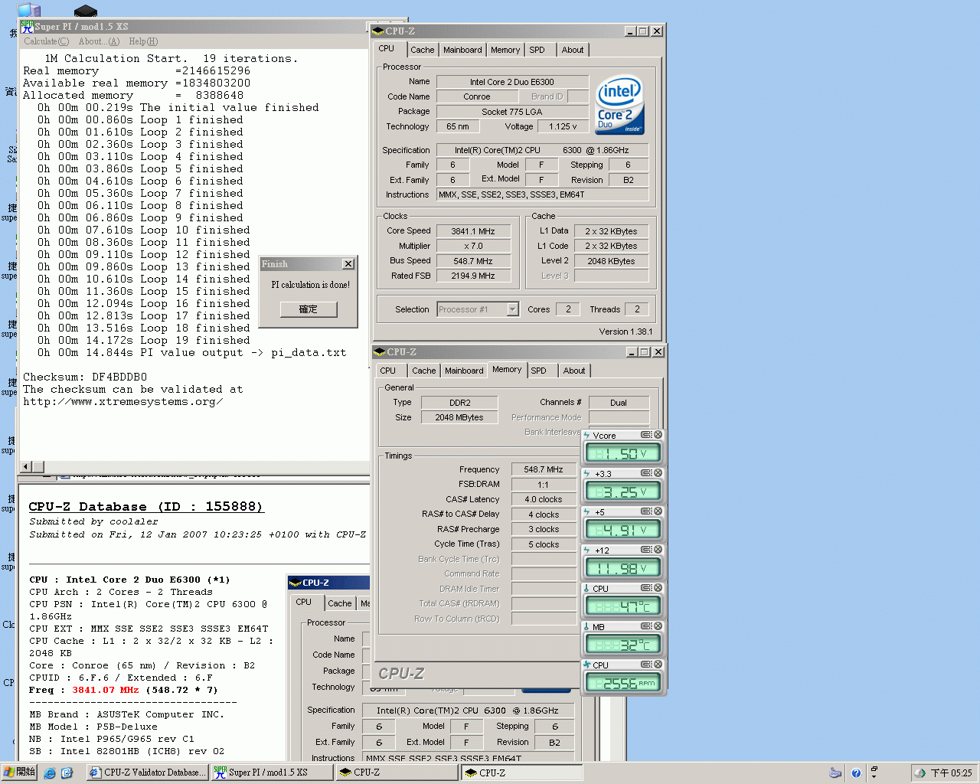Click the Vcore lightning bolt icon
This screenshot has height=784, width=980.
[x=587, y=435]
